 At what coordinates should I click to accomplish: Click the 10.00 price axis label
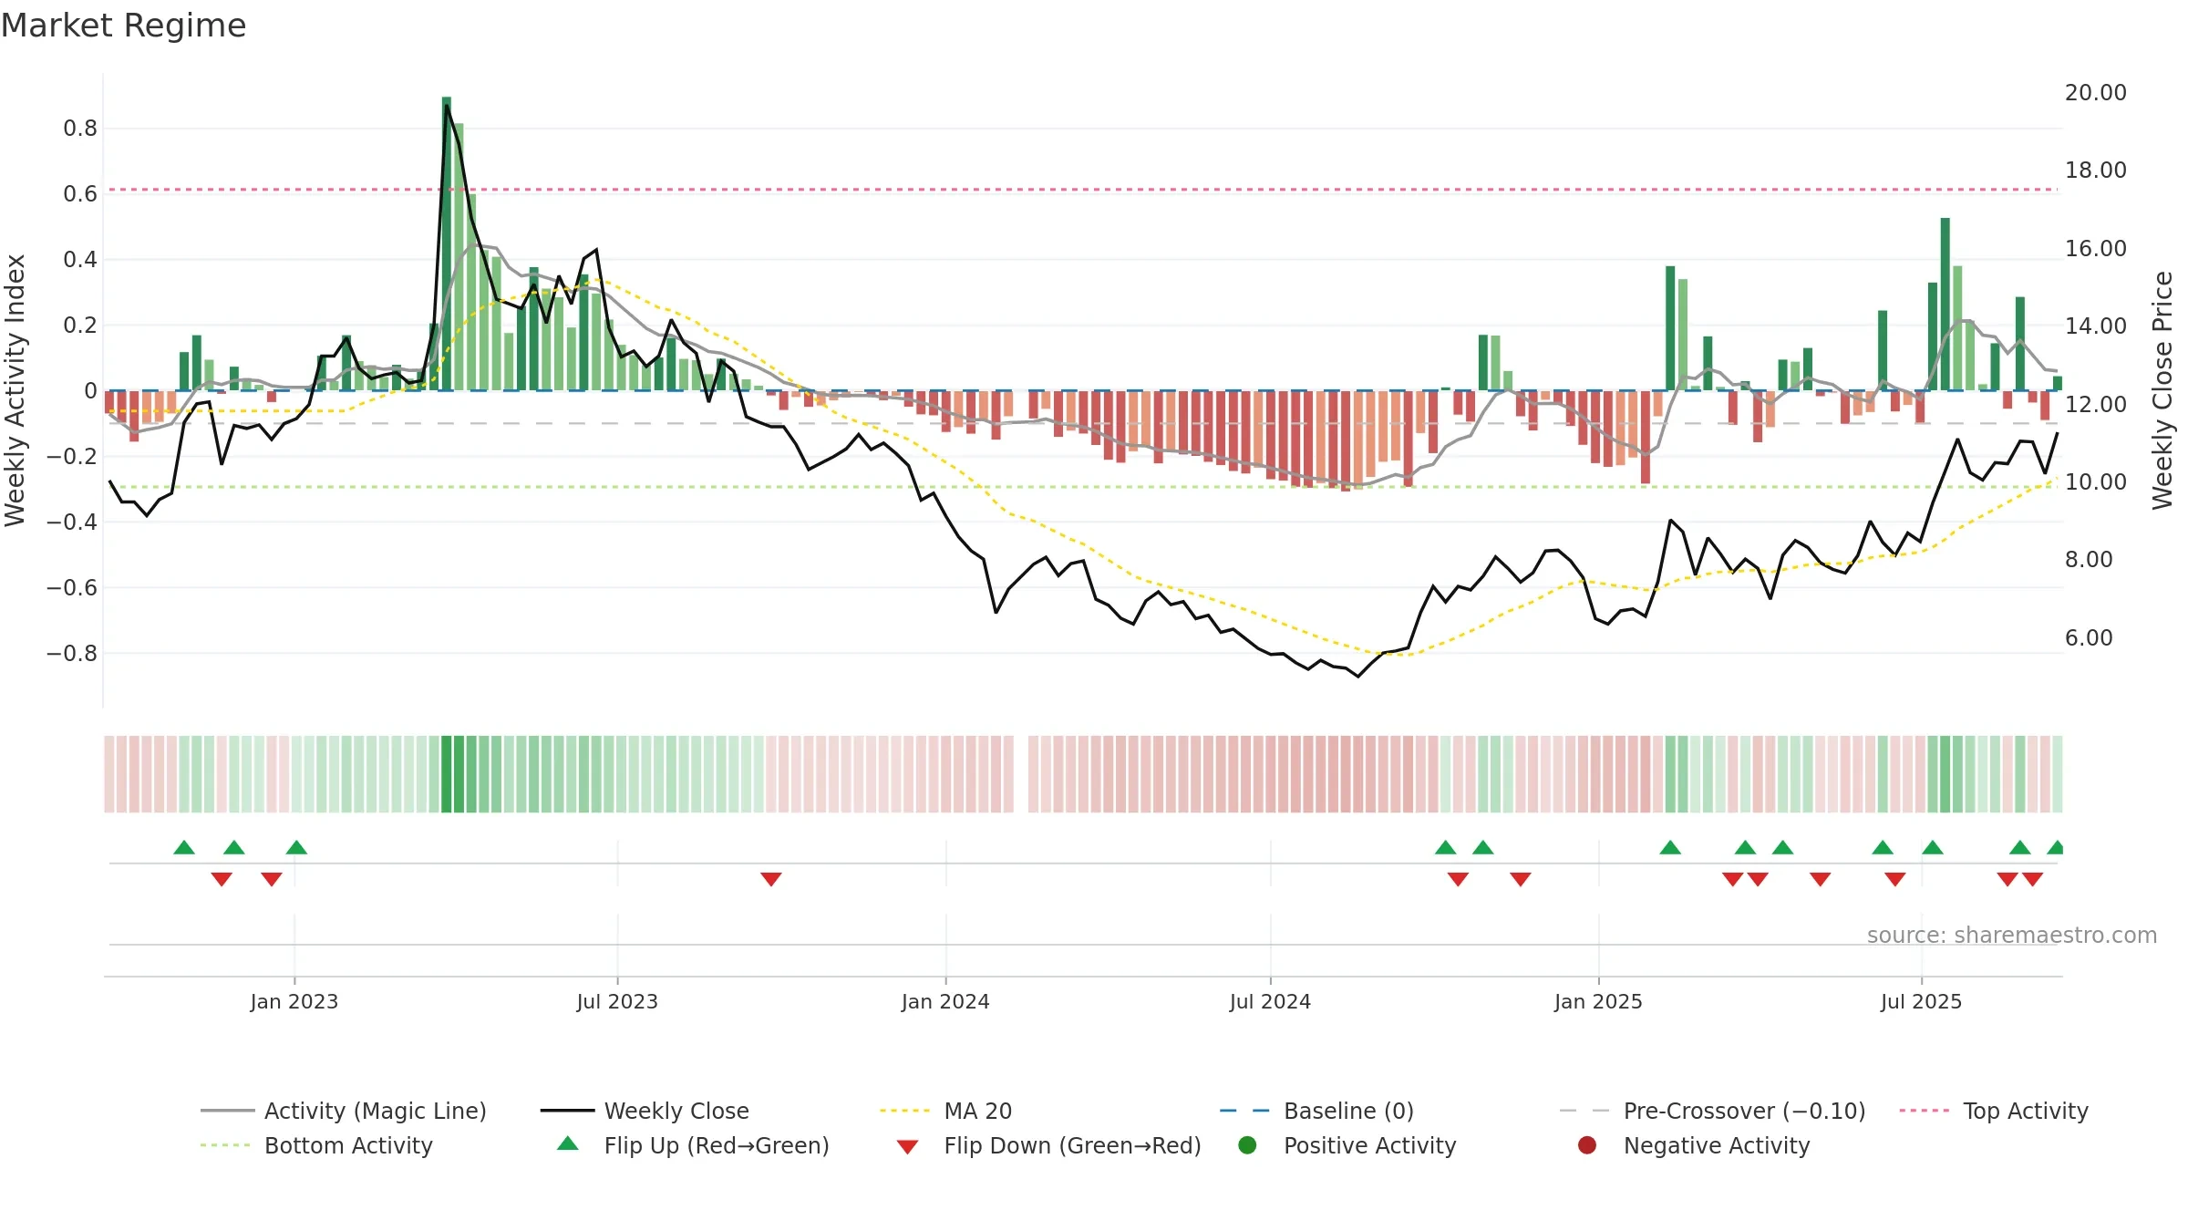(2095, 482)
